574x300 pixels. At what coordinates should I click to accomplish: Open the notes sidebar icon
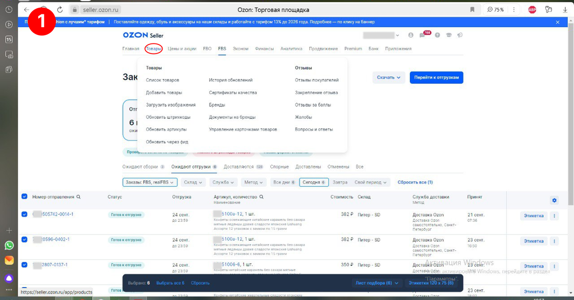[x=9, y=70]
